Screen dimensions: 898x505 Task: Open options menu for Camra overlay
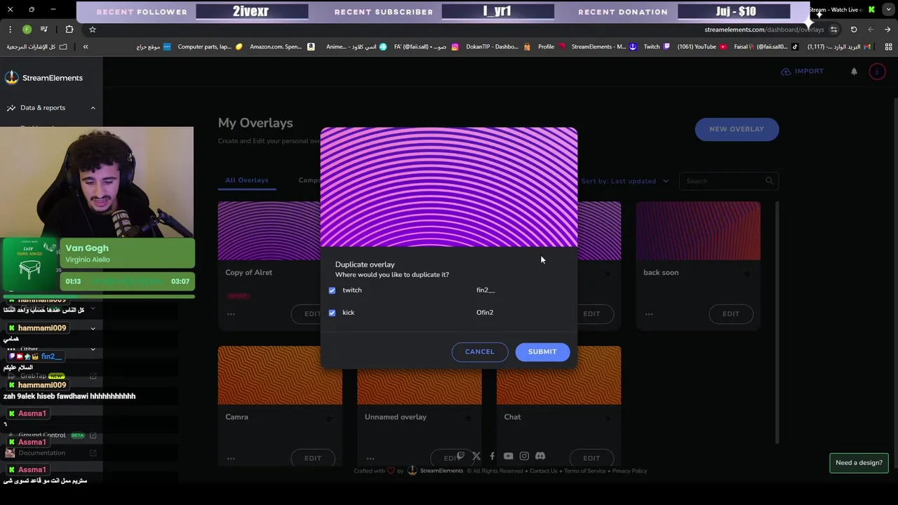click(231, 459)
